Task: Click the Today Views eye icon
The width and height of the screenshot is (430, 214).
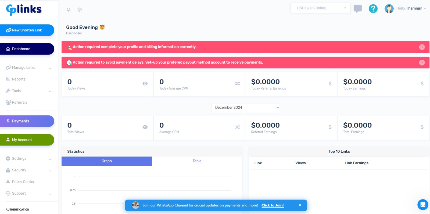Action: pos(145,84)
